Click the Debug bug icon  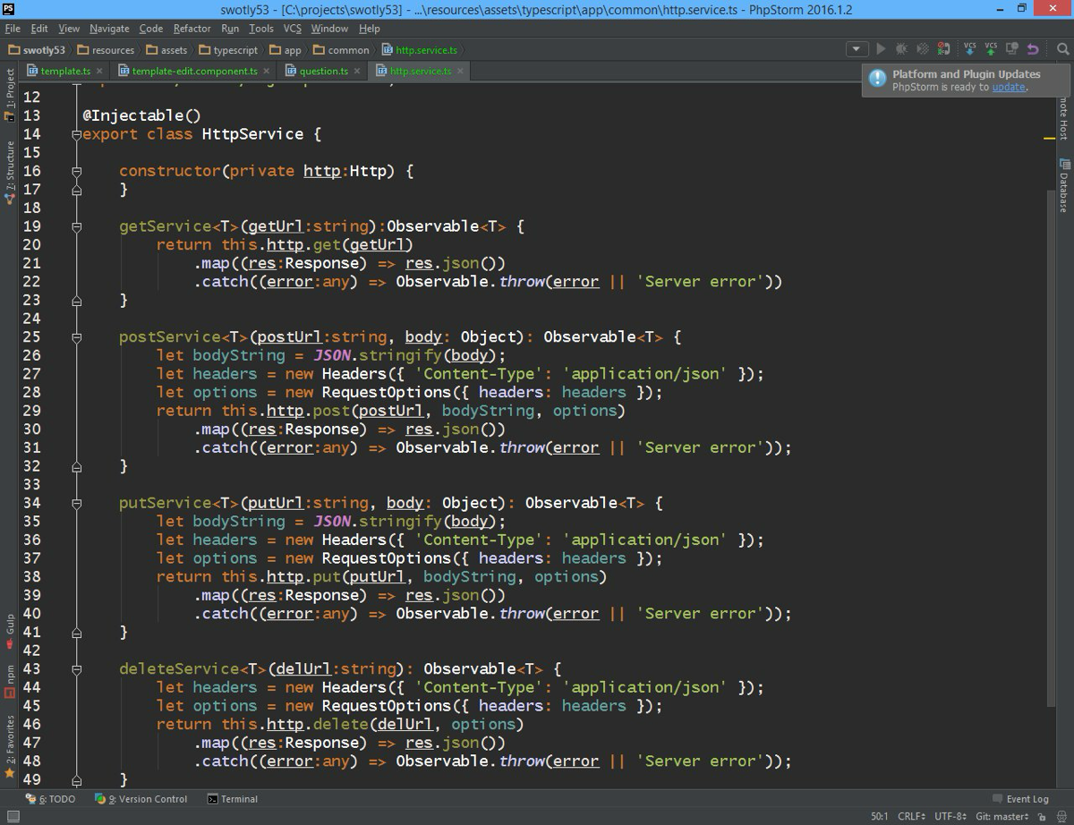901,49
